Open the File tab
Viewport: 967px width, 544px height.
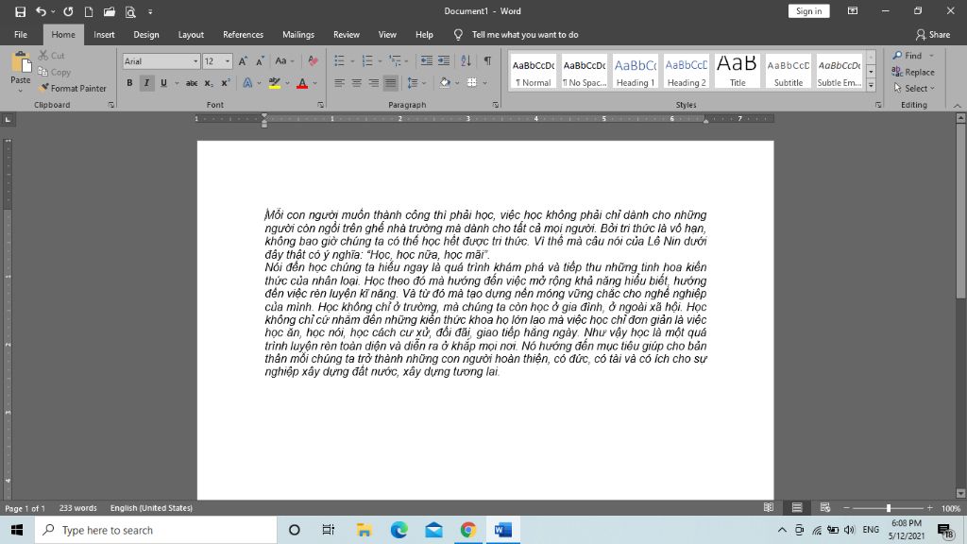click(x=21, y=35)
